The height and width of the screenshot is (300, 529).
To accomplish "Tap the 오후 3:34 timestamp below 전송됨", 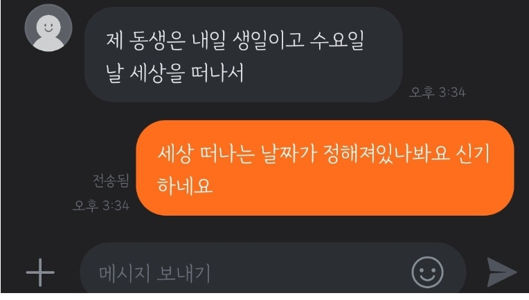I will point(101,205).
